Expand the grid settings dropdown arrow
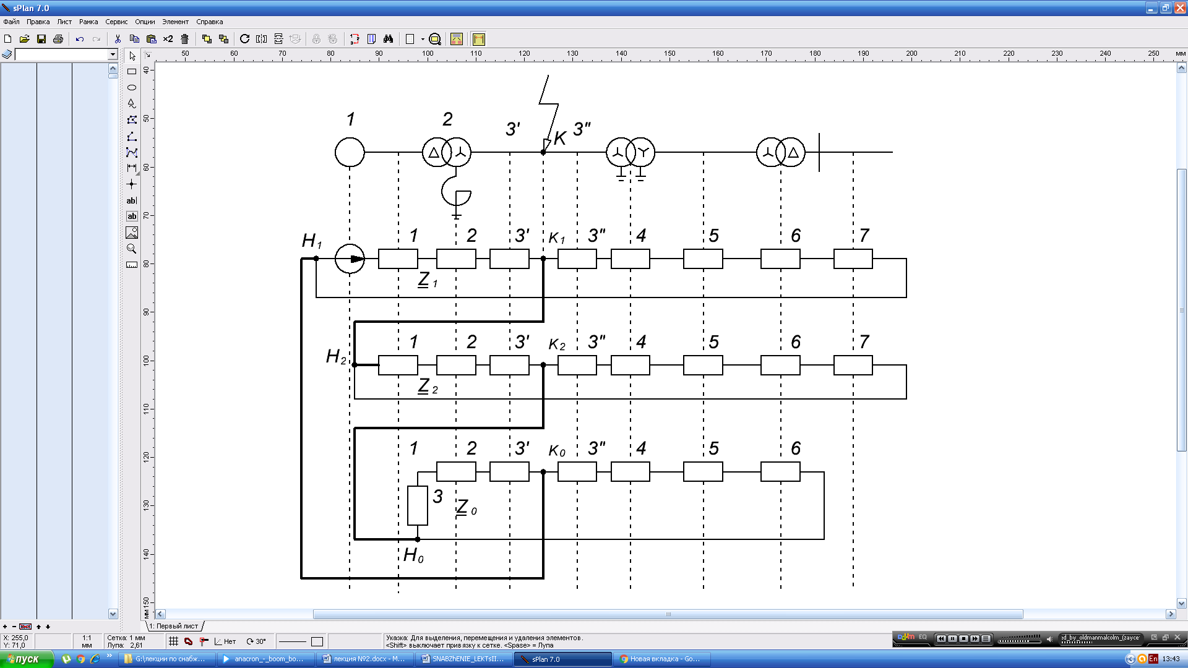 423,39
